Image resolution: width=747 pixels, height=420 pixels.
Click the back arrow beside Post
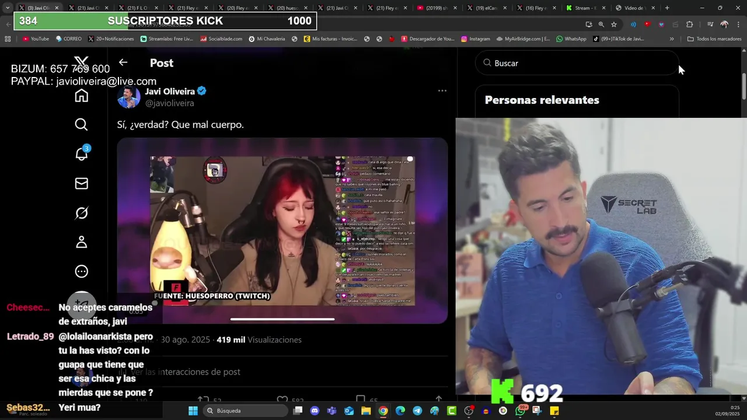(x=123, y=62)
